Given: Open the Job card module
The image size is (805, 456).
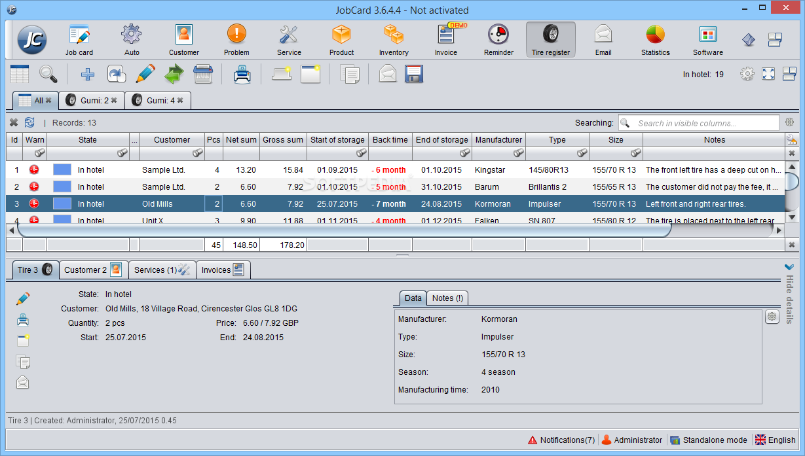Looking at the screenshot, I should click(79, 40).
